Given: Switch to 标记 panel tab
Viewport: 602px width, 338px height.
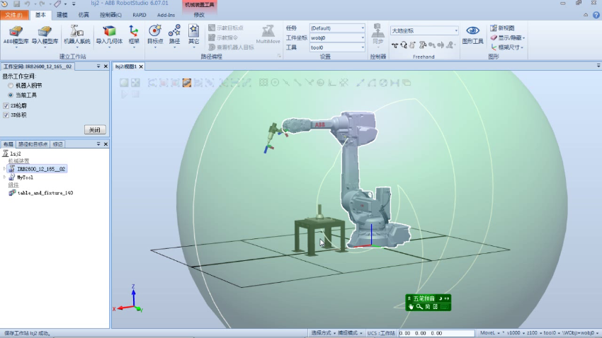Looking at the screenshot, I should (x=57, y=144).
